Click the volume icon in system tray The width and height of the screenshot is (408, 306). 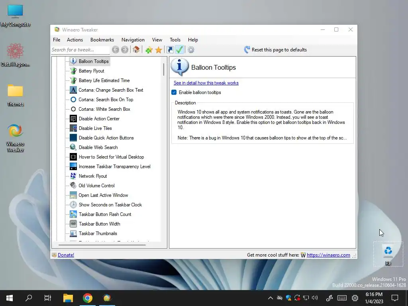(315, 298)
